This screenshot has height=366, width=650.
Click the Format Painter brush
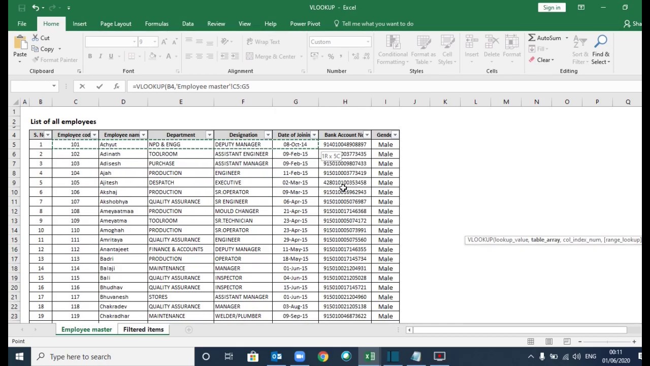pyautogui.click(x=35, y=60)
